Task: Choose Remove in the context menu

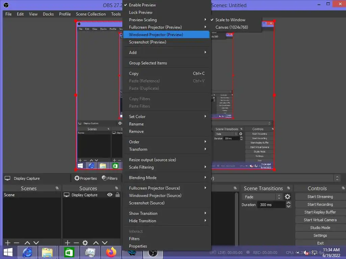Action: (166, 132)
